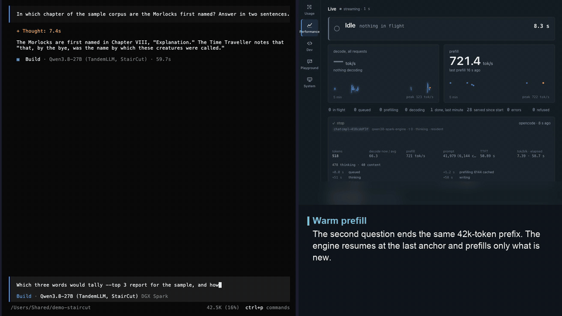The width and height of the screenshot is (562, 316).
Task: Click the '0 decoding' counter
Action: tap(414, 110)
